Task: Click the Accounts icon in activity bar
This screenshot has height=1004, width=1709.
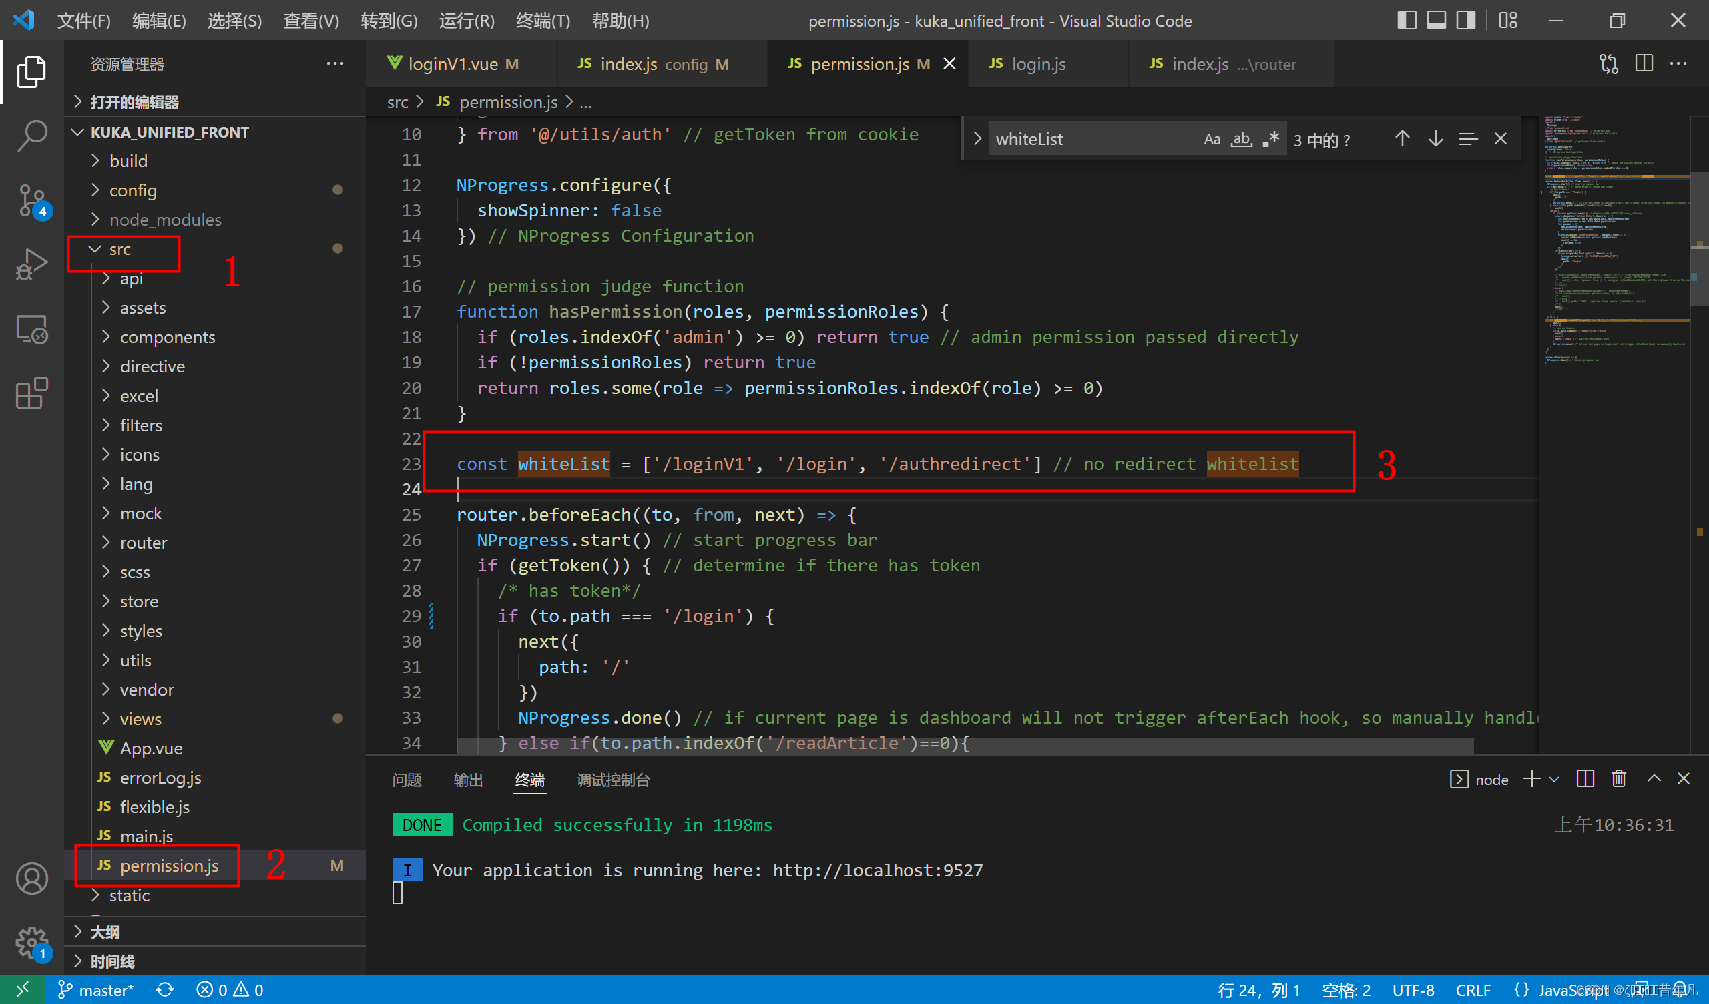Action: [31, 878]
